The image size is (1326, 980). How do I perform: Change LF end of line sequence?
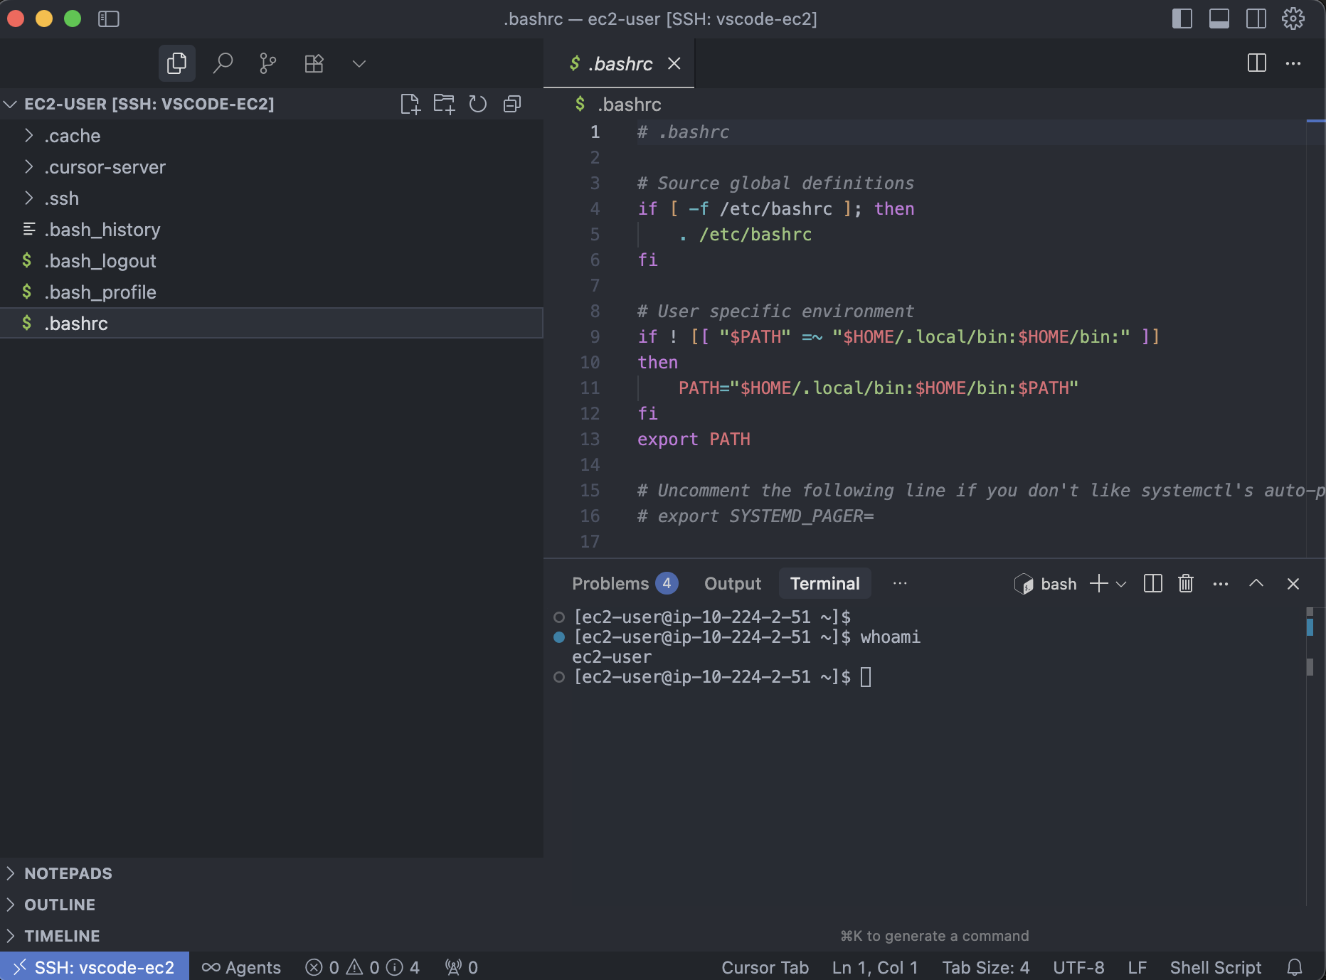click(1137, 967)
